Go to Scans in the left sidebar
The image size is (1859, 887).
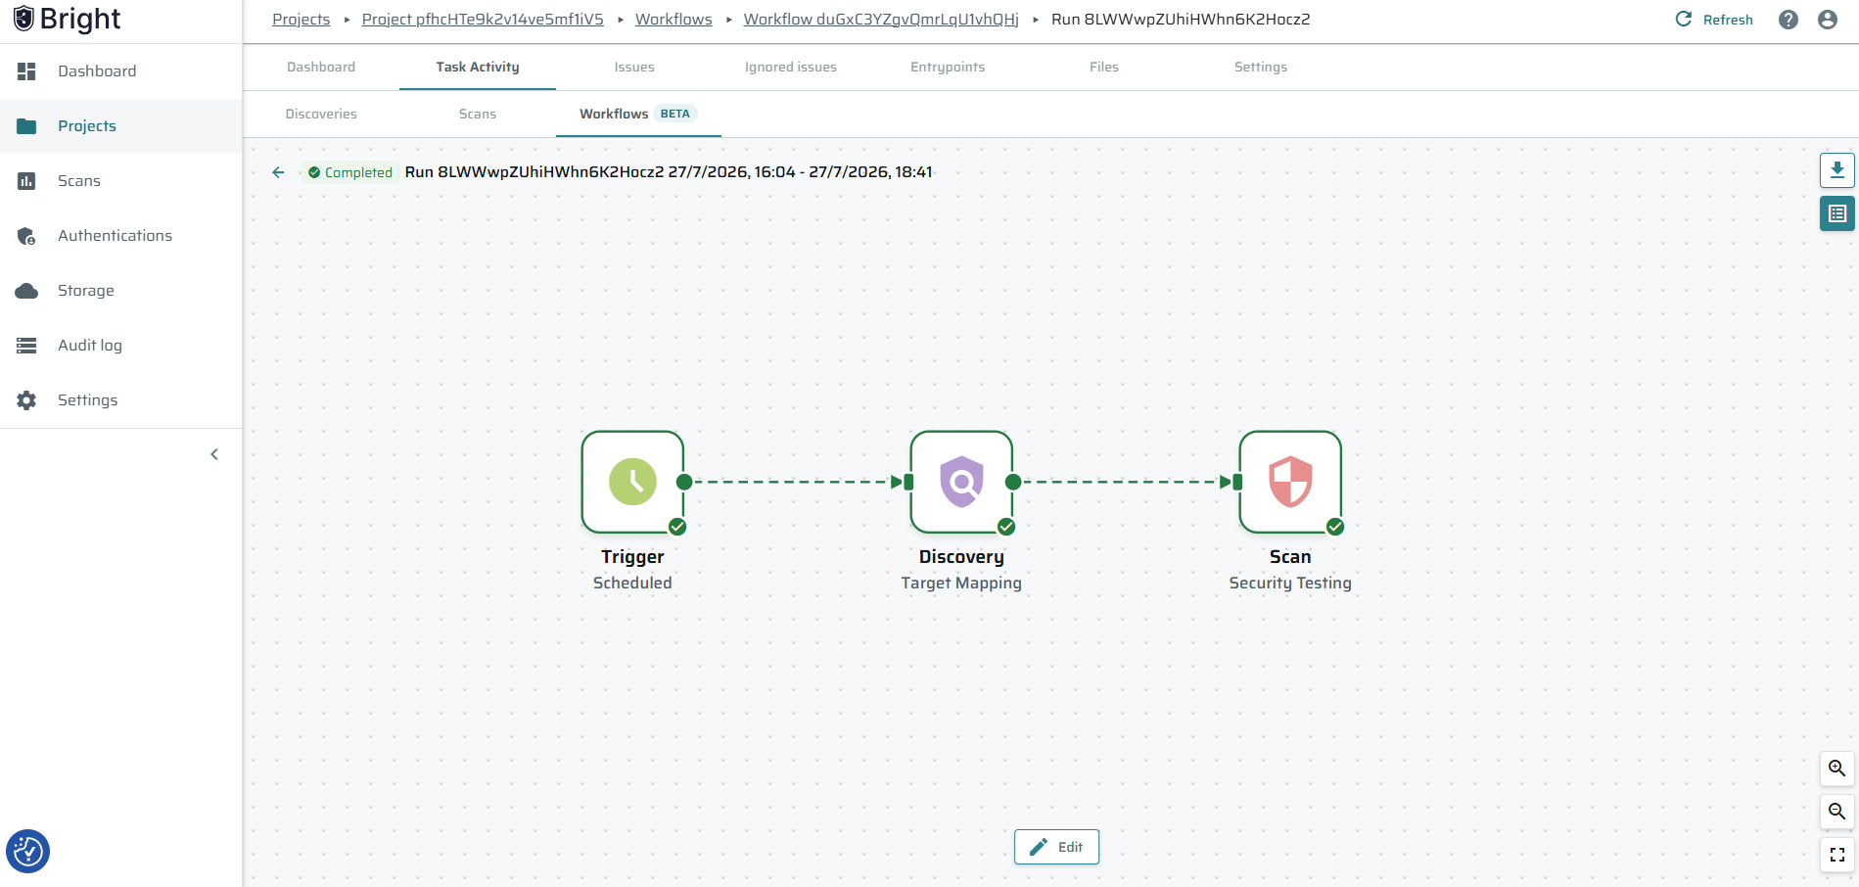[x=120, y=181]
